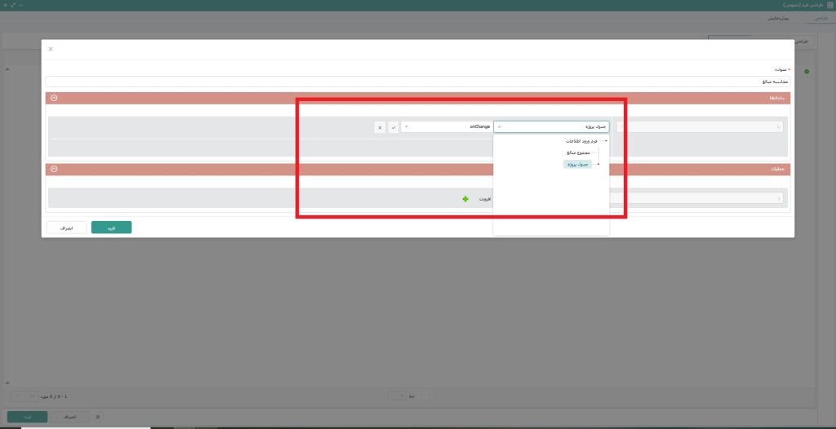Select مجموع مبالغ in the tree list
836x429 pixels.
click(579, 153)
